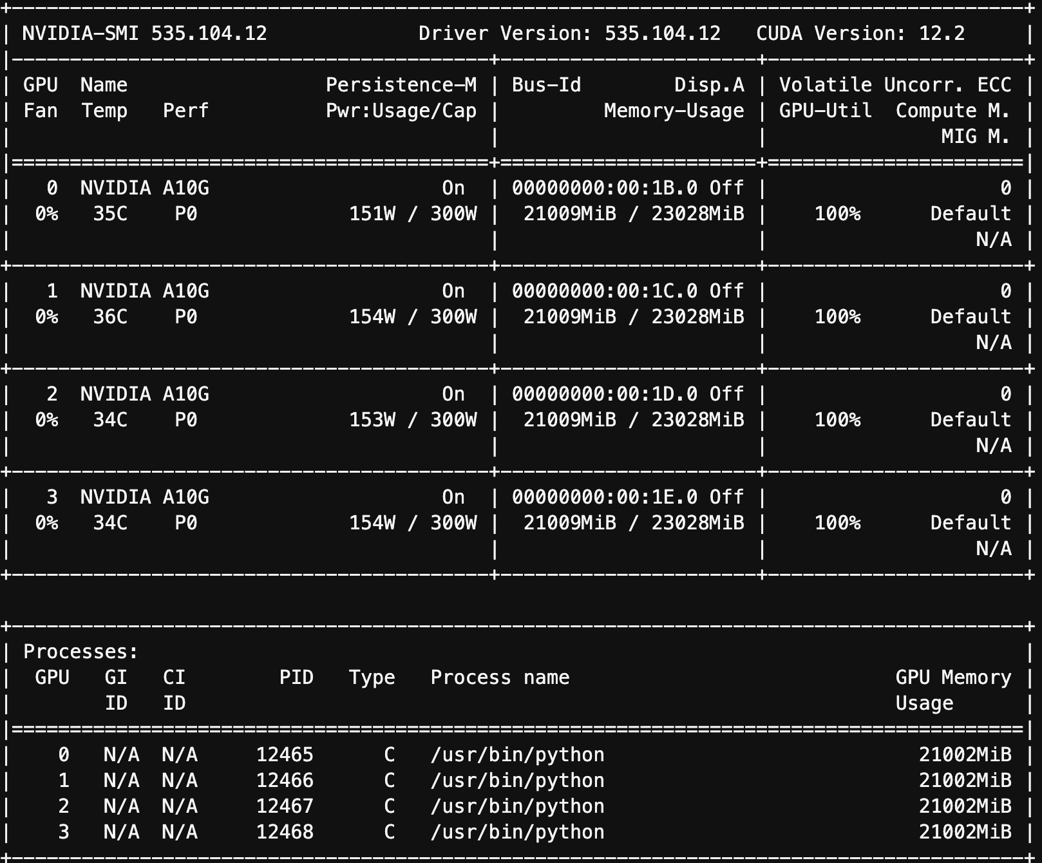This screenshot has height=863, width=1042.
Task: Click the 35C temperature reading
Action: tap(110, 214)
